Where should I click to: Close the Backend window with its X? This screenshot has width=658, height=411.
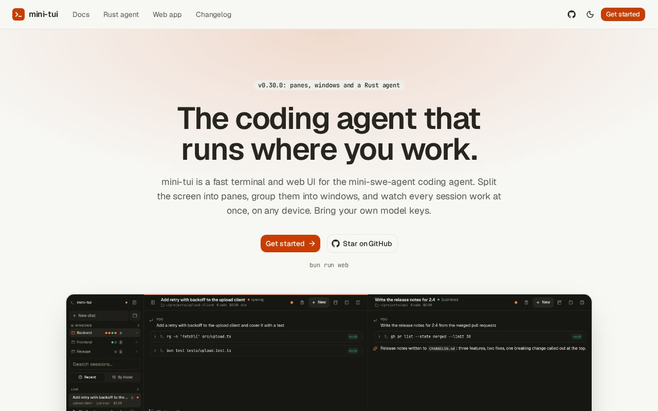(137, 333)
